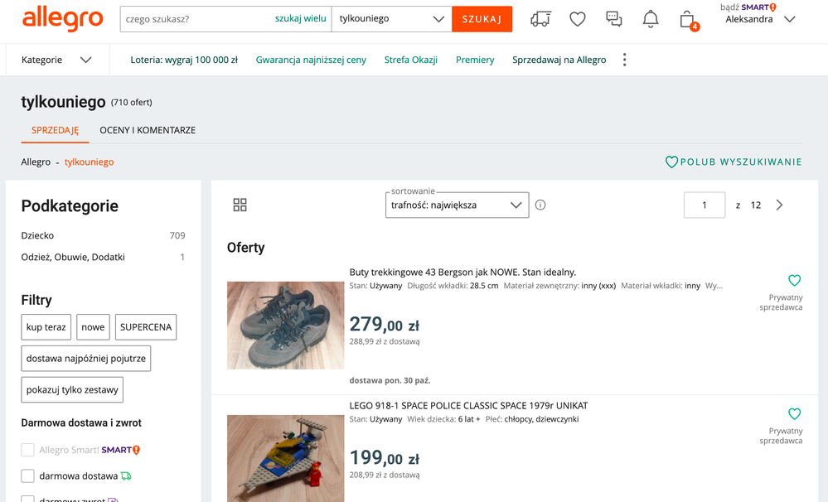
Task: Open the trekking shoes thumbnail
Action: [x=285, y=326]
